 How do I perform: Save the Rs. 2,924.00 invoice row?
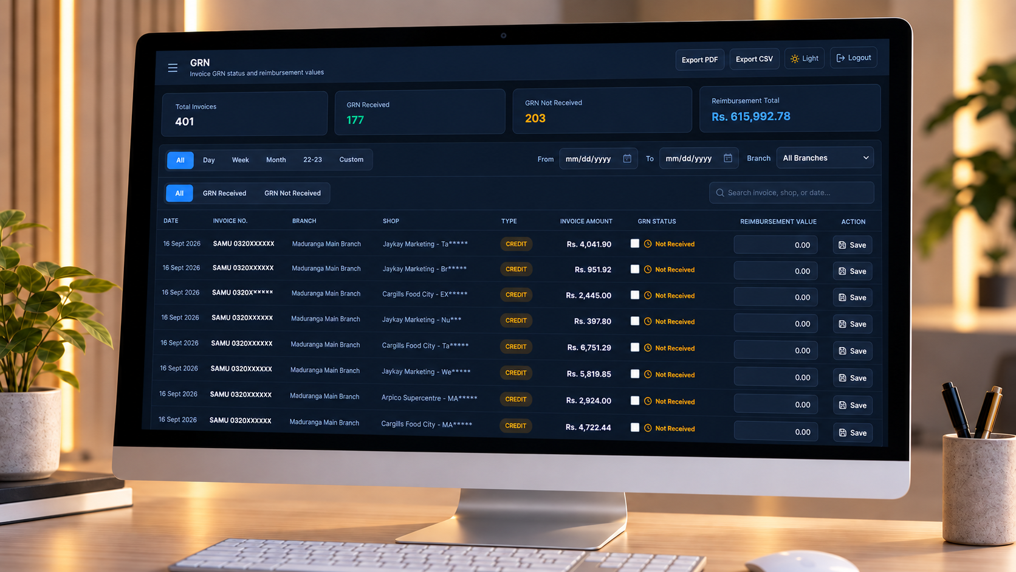pos(853,405)
